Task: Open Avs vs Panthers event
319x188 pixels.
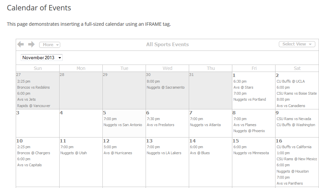Action: pos(290,183)
